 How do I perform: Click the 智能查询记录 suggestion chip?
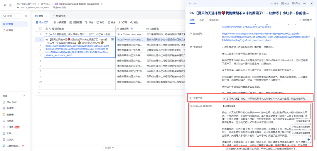click(x=302, y=121)
